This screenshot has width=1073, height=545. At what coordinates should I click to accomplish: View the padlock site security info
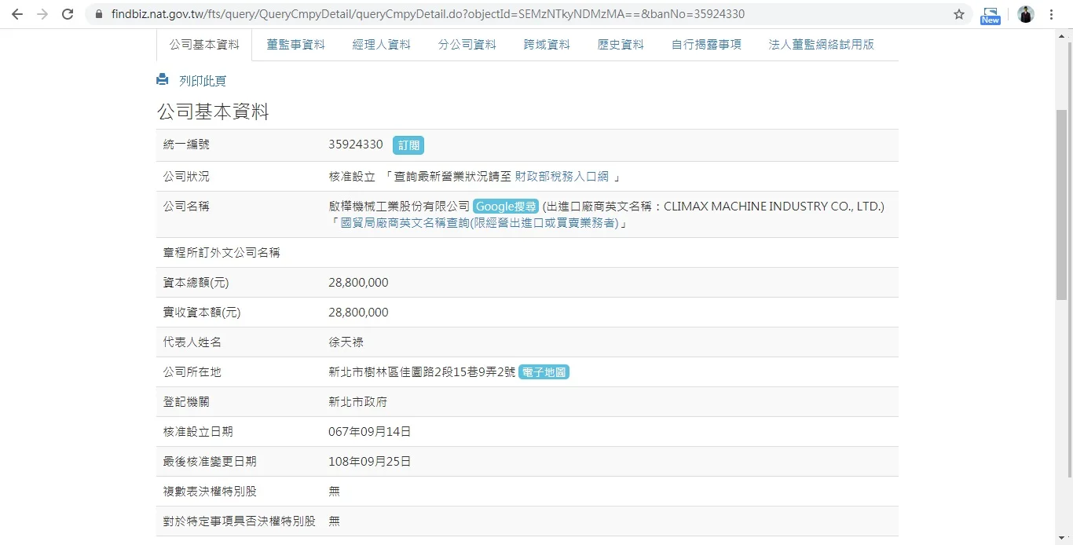tap(99, 14)
